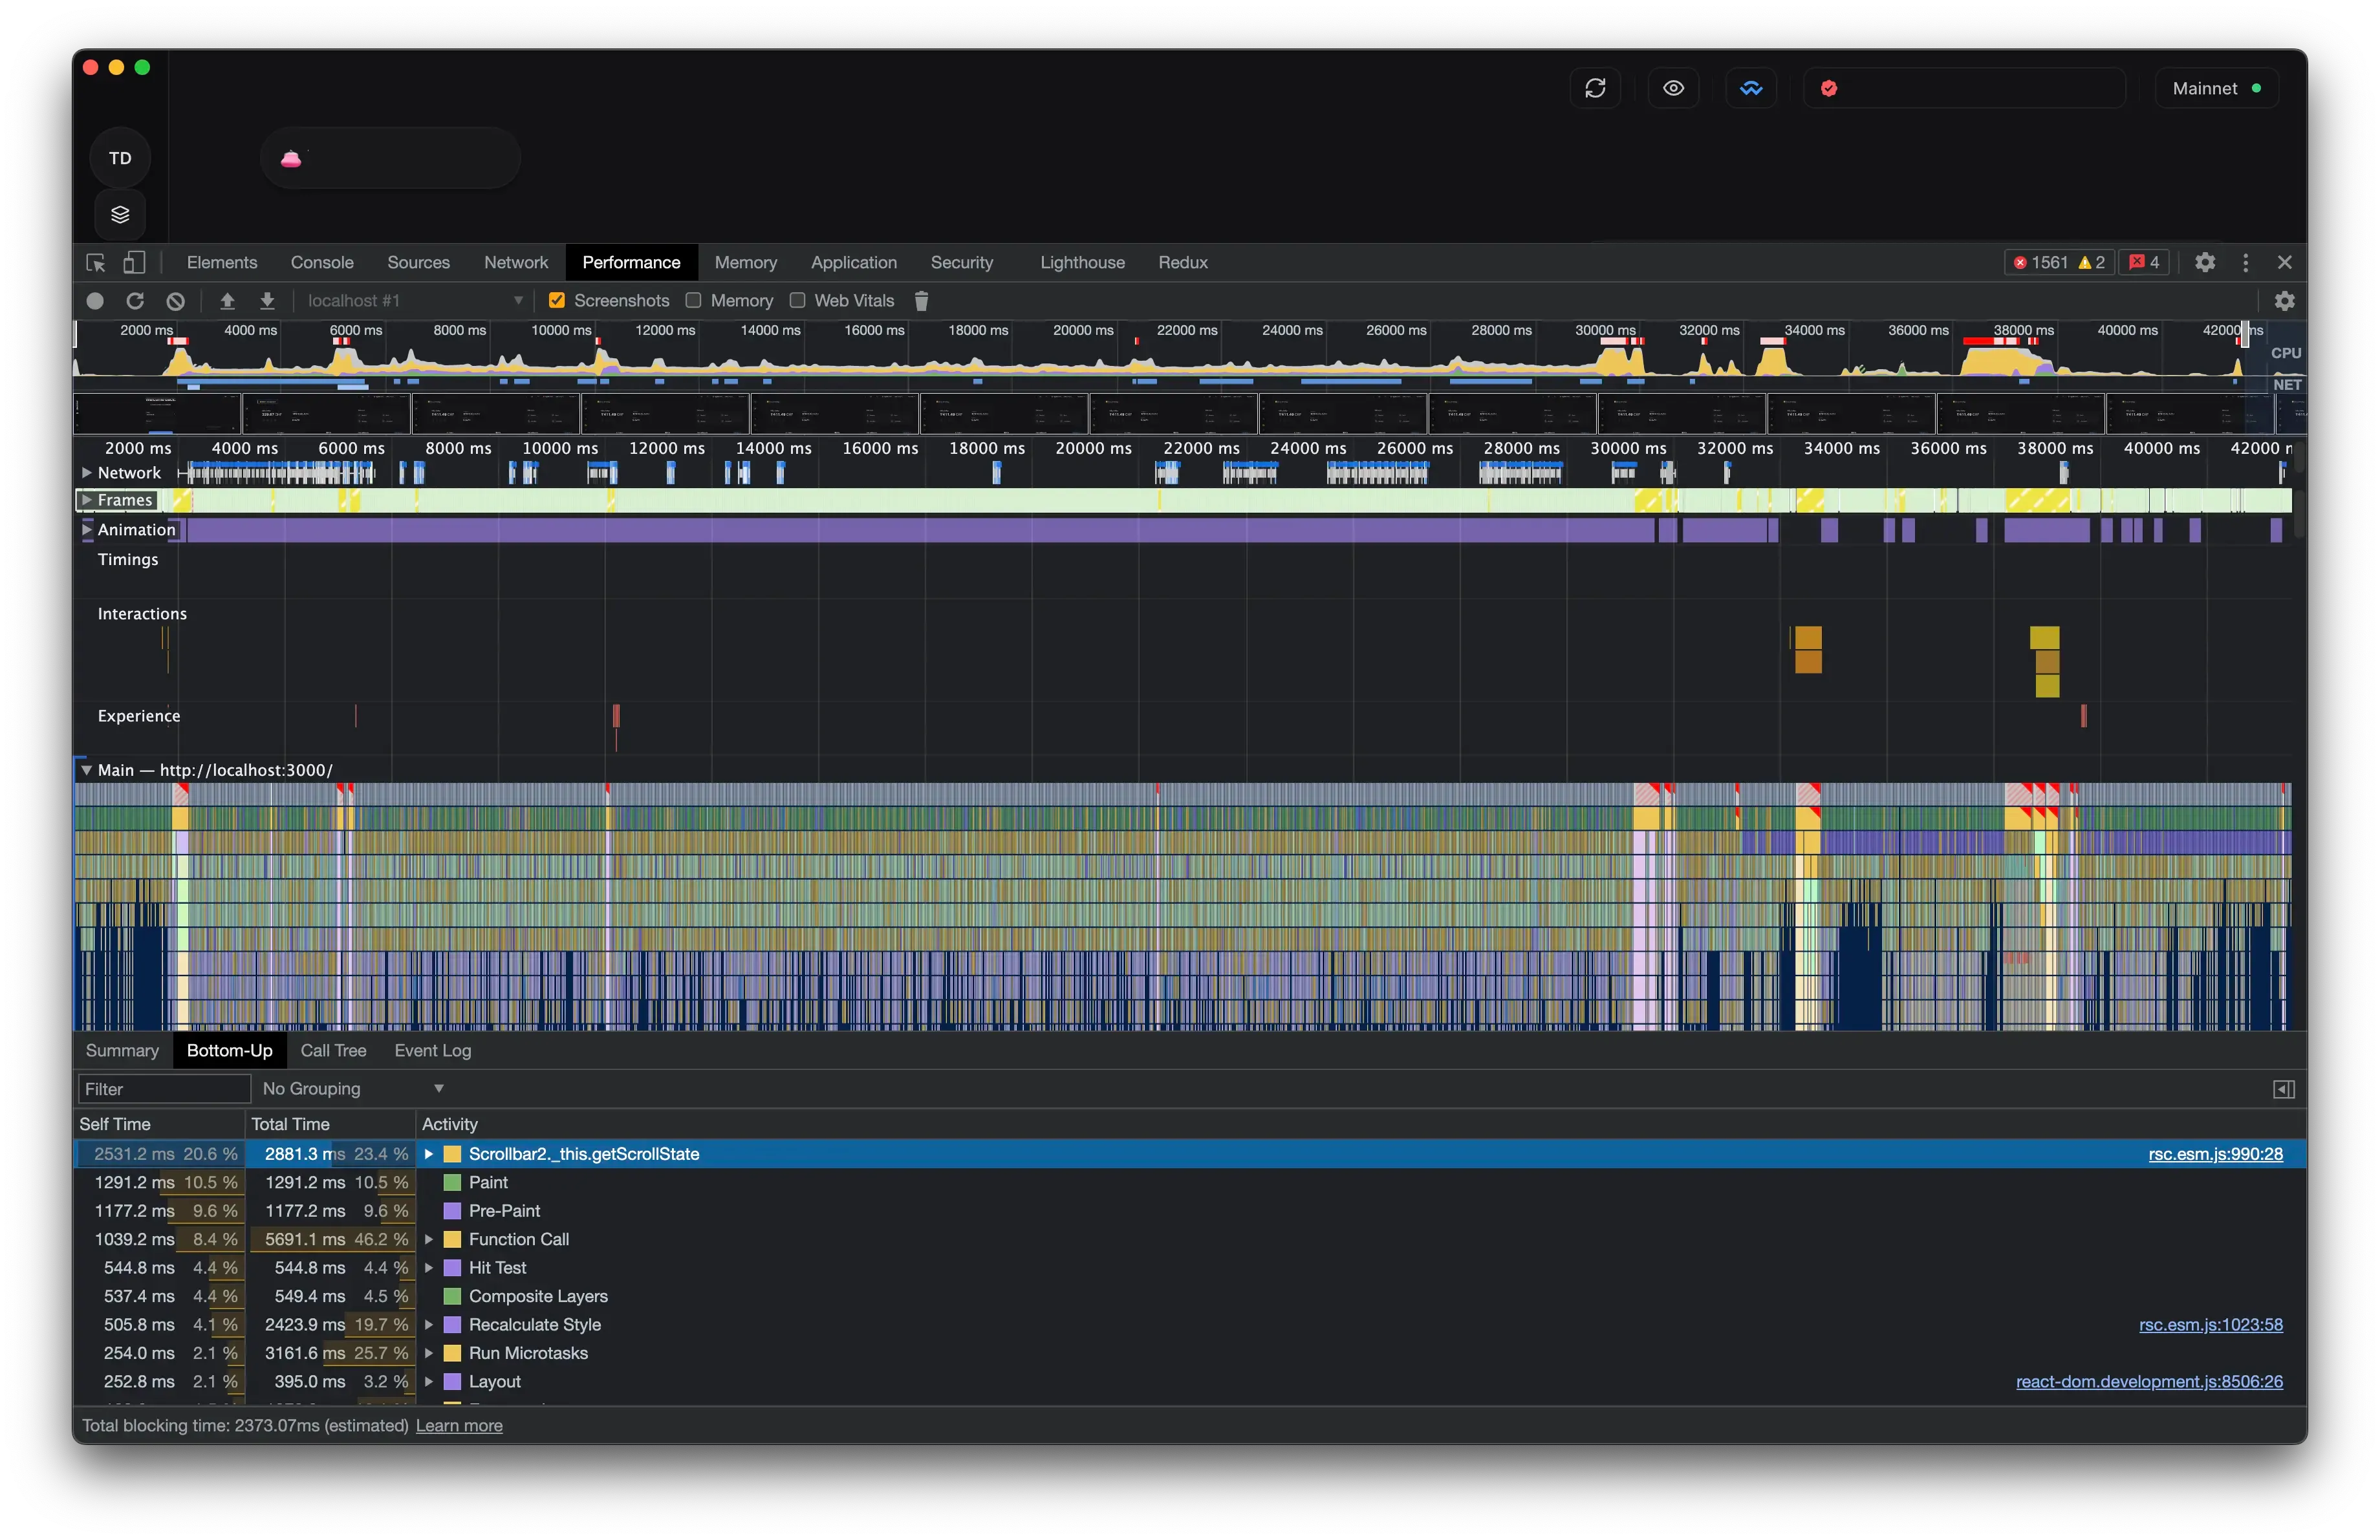Click the red shield badge icon
This screenshot has width=2380, height=1540.
(x=1829, y=88)
